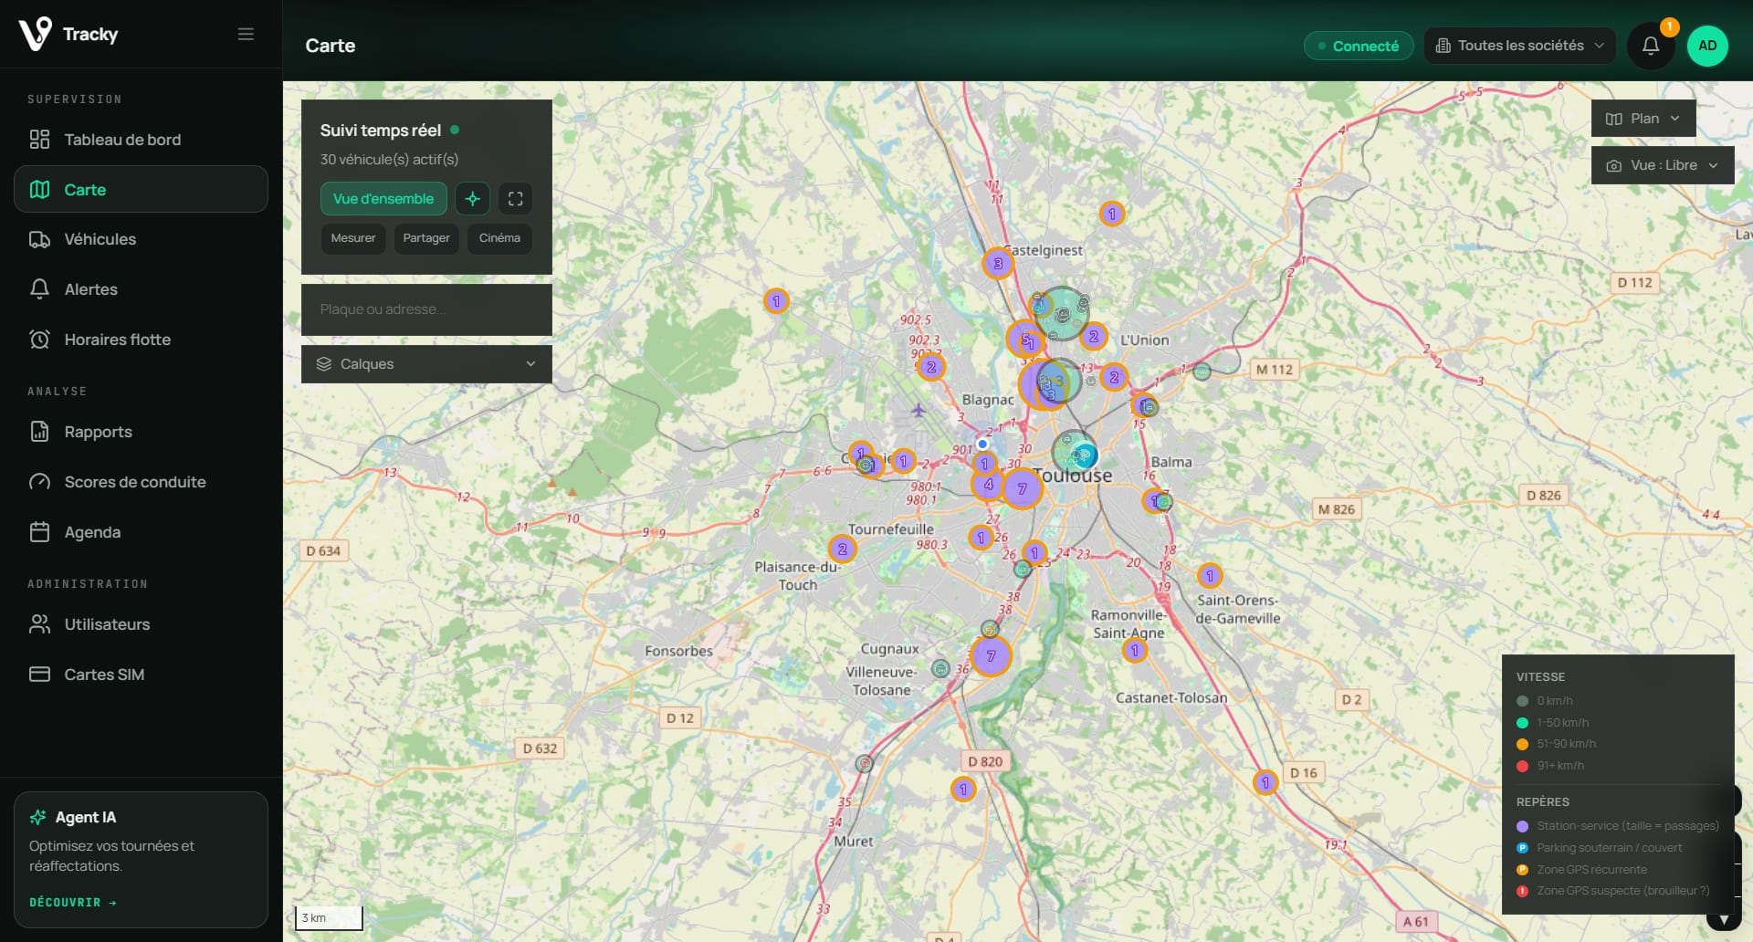Open the Vue : Libre dropdown
1753x942 pixels.
click(x=1663, y=165)
